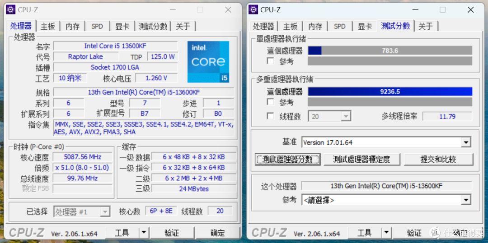This screenshot has height=243, width=488.
Task: Open 内存 tab in left CPU-Z window
Action: (72, 27)
